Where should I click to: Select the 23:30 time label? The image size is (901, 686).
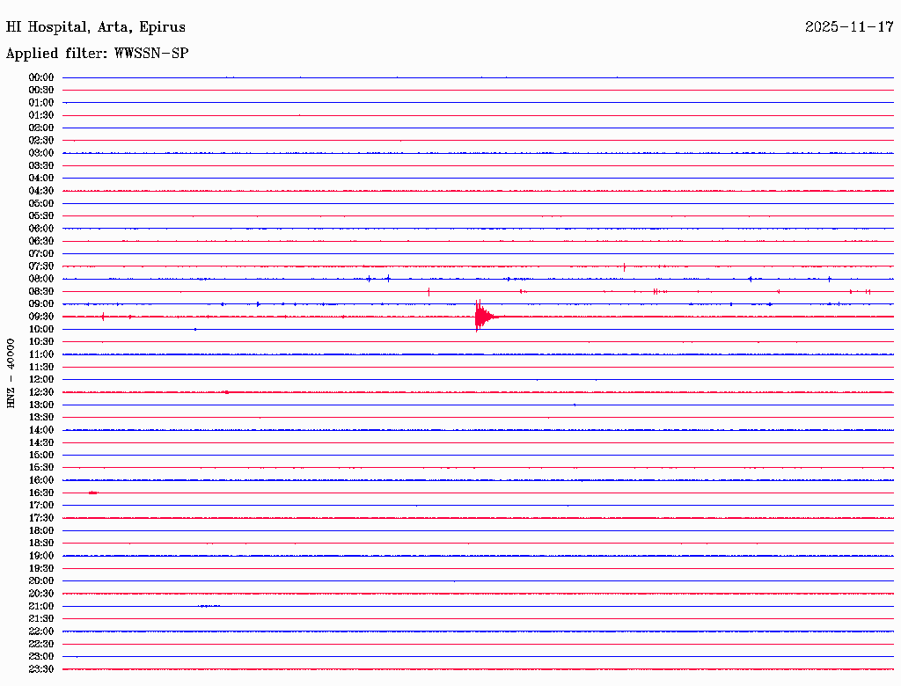pos(41,669)
